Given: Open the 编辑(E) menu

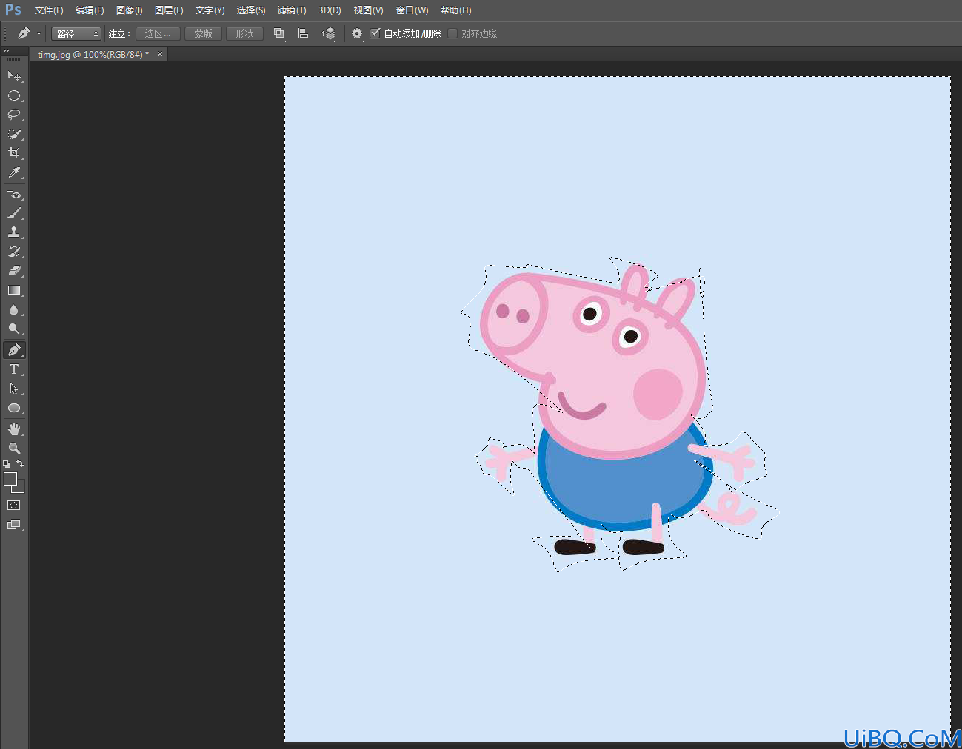Looking at the screenshot, I should 90,10.
